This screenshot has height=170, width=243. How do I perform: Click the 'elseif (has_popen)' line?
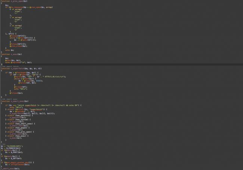17,128
